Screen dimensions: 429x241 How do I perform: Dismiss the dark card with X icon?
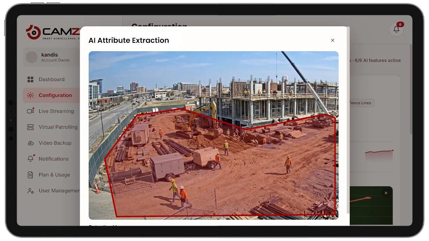click(386, 193)
